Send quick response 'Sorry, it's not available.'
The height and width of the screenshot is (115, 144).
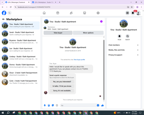coord(62,91)
